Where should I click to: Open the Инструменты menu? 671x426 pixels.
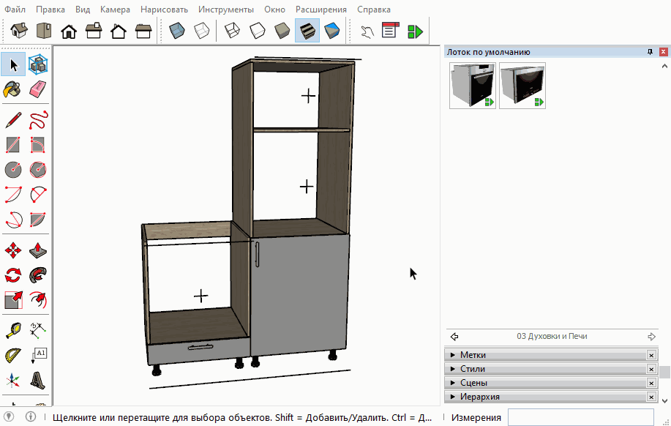[226, 9]
